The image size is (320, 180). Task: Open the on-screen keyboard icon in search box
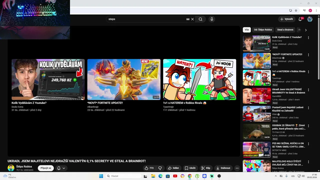tap(188, 19)
